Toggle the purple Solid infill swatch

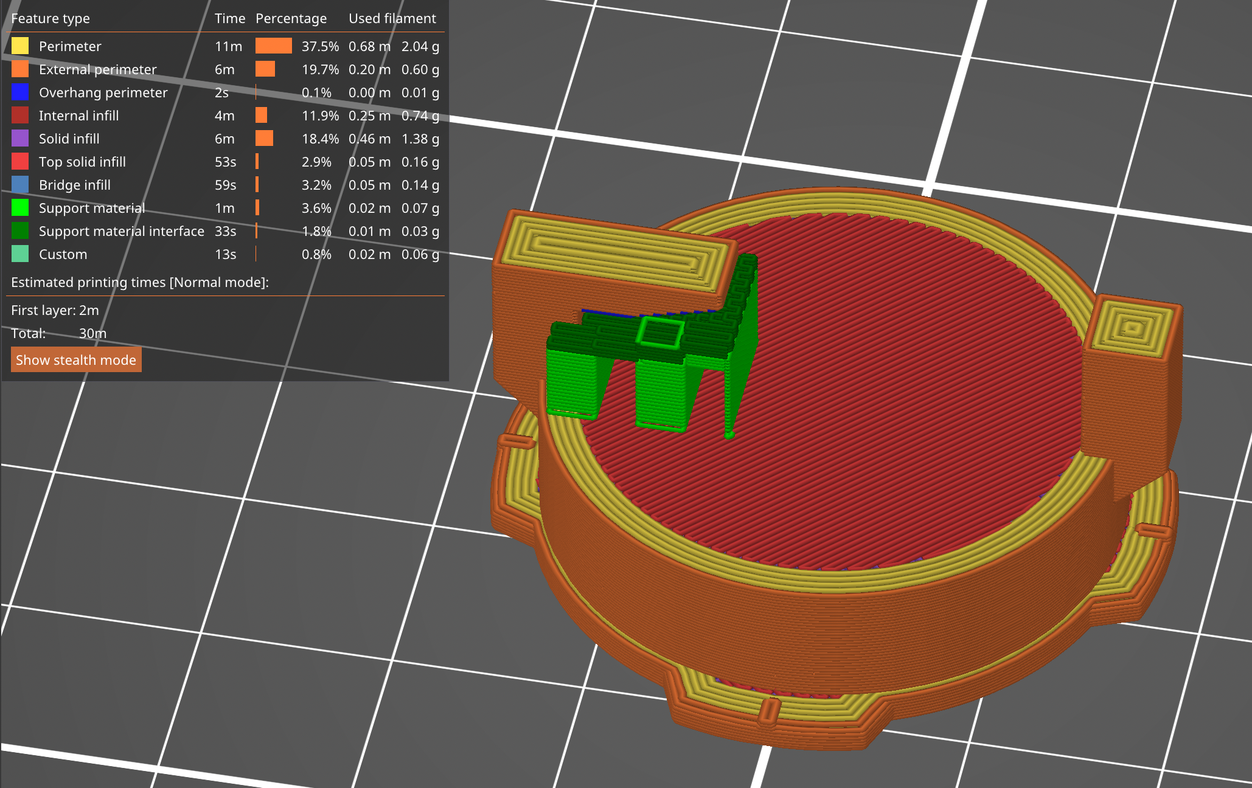[20, 139]
